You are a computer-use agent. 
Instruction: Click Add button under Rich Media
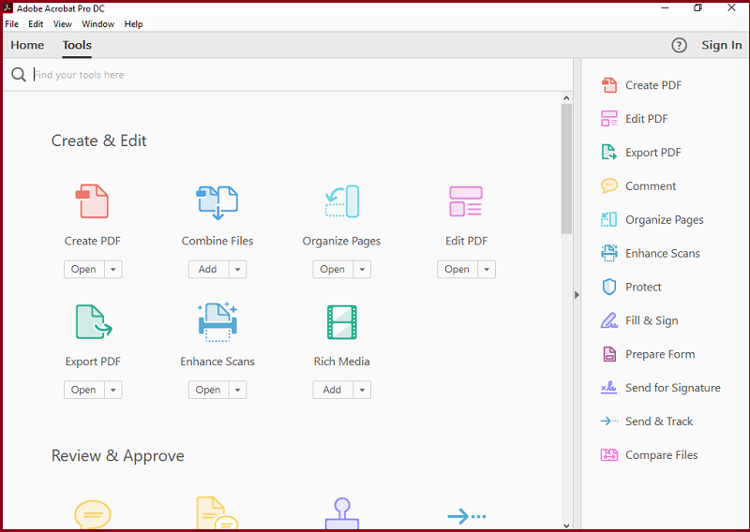(x=333, y=390)
